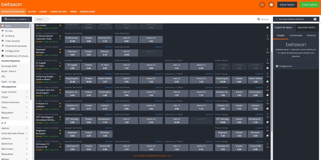Open bet slip Configuración gear
The width and height of the screenshot is (321, 160).
[x=277, y=66]
